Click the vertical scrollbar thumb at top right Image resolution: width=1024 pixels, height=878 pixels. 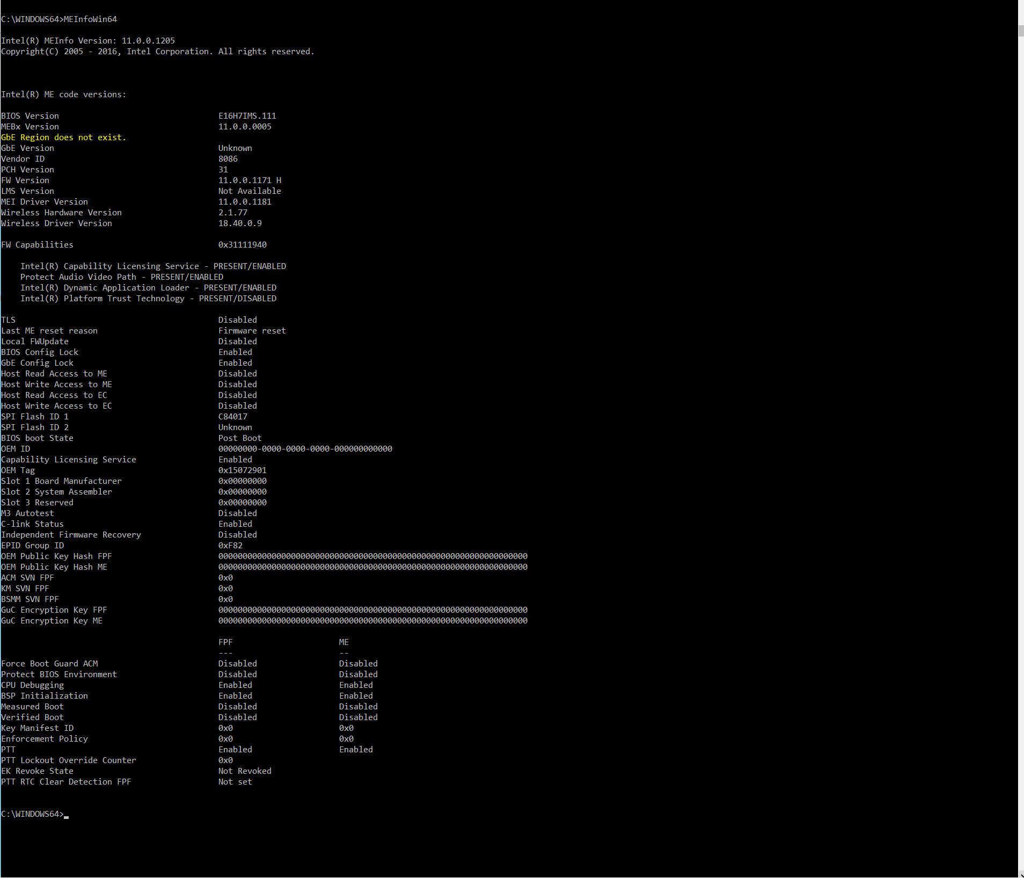tap(1021, 30)
